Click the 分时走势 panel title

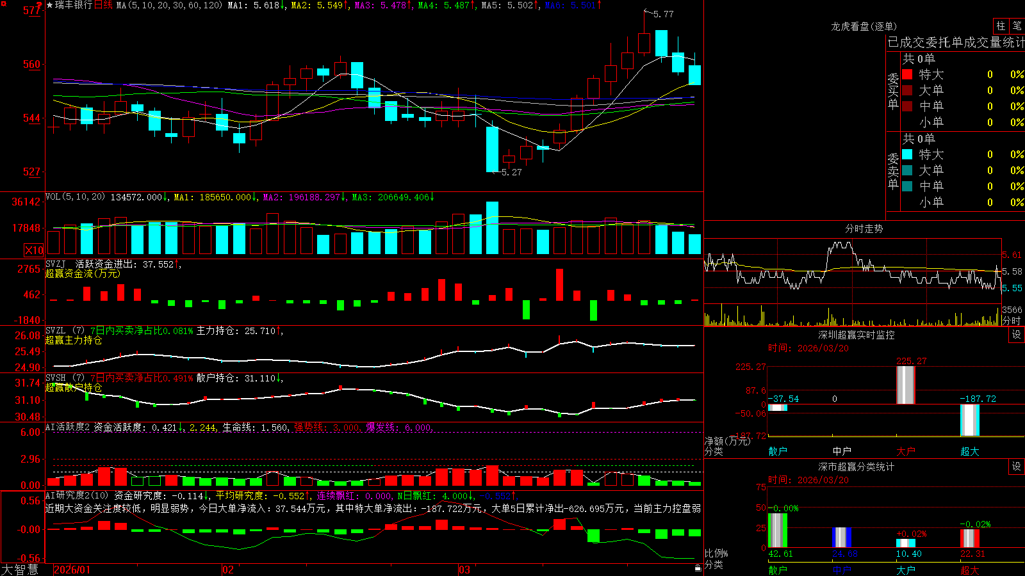864,228
